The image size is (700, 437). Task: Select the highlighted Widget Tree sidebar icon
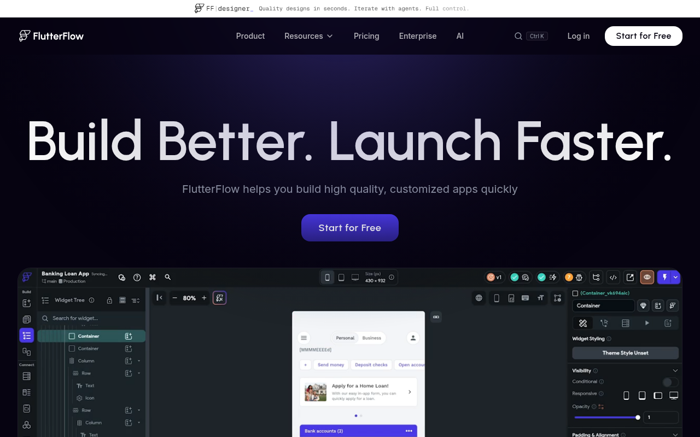point(27,335)
